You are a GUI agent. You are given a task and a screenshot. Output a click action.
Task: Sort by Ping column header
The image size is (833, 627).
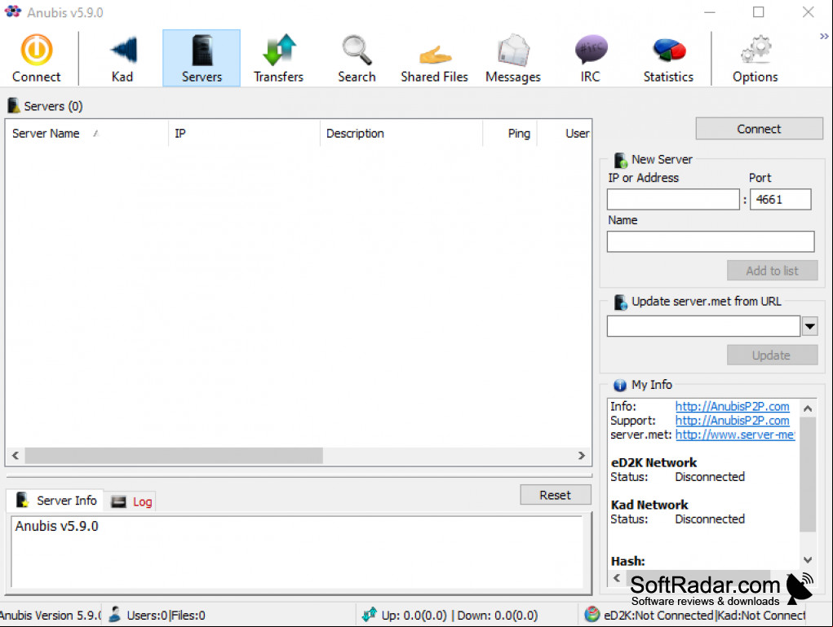click(510, 133)
